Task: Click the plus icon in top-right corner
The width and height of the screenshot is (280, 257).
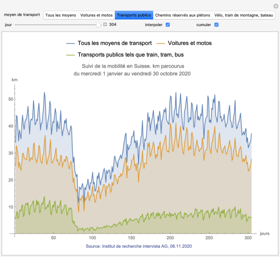Action: (x=275, y=6)
